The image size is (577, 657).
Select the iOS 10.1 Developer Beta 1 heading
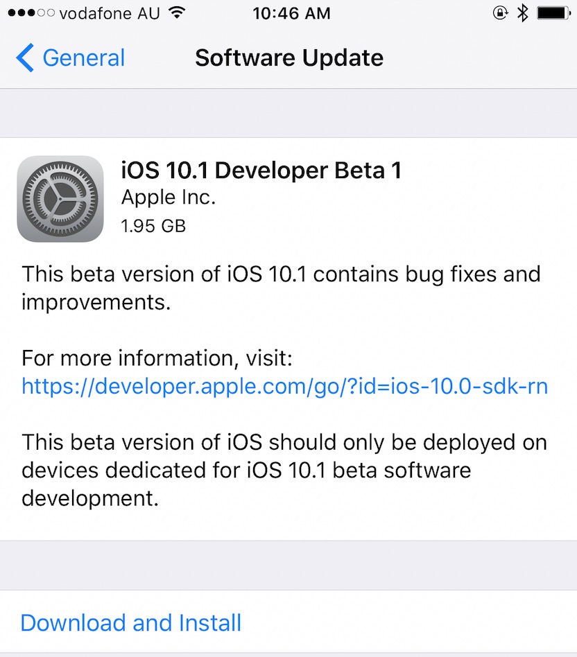click(x=261, y=170)
